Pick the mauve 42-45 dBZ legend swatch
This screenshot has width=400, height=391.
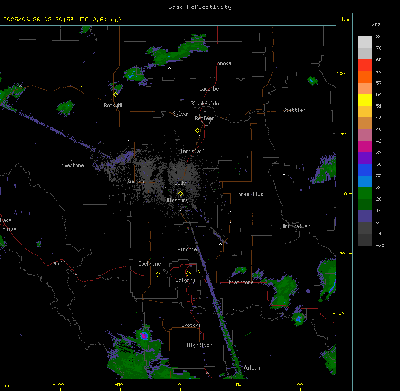point(365,135)
